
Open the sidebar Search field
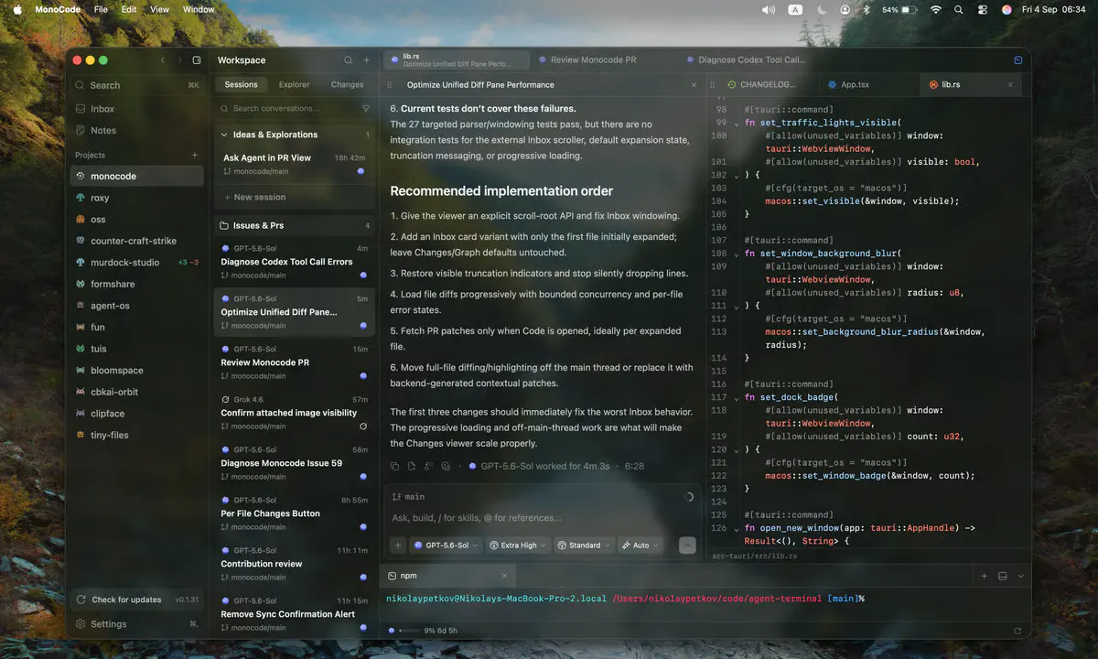pyautogui.click(x=137, y=85)
